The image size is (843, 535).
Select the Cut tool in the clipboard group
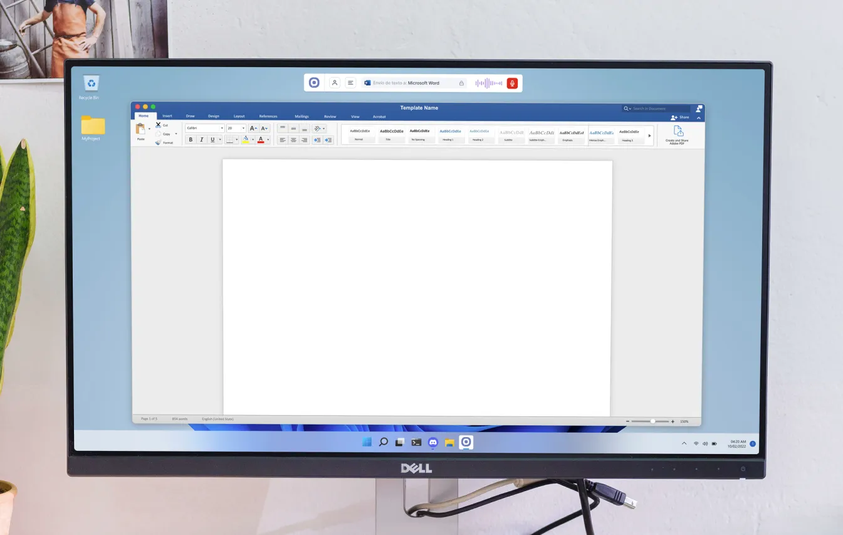159,125
